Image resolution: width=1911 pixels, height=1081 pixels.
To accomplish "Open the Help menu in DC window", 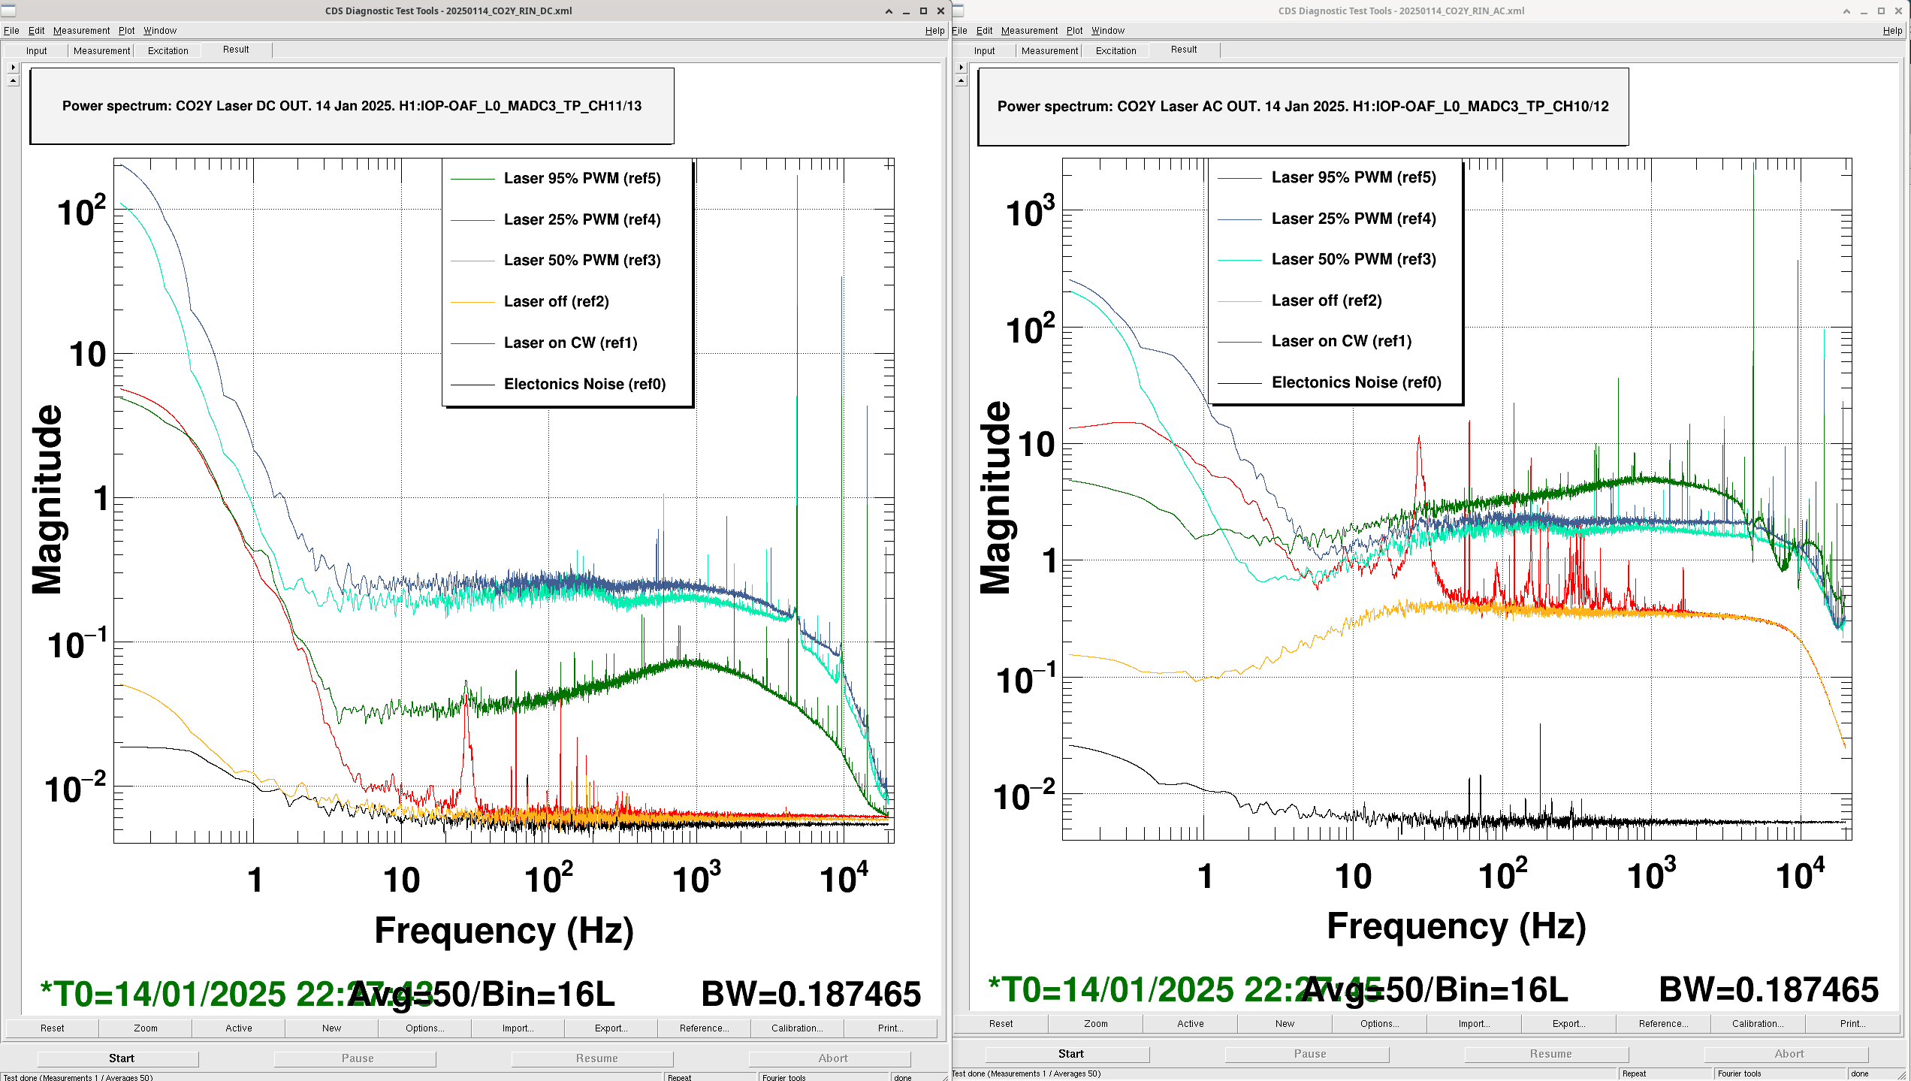I will (934, 31).
